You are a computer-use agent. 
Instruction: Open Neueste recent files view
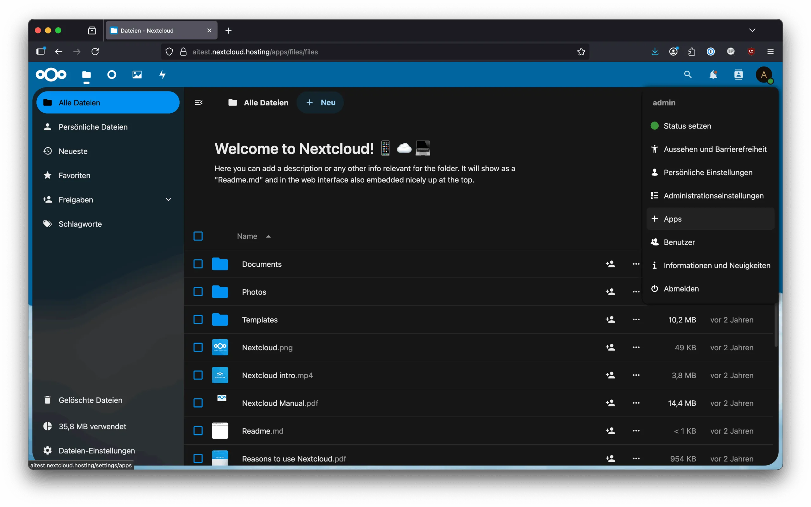pyautogui.click(x=108, y=151)
